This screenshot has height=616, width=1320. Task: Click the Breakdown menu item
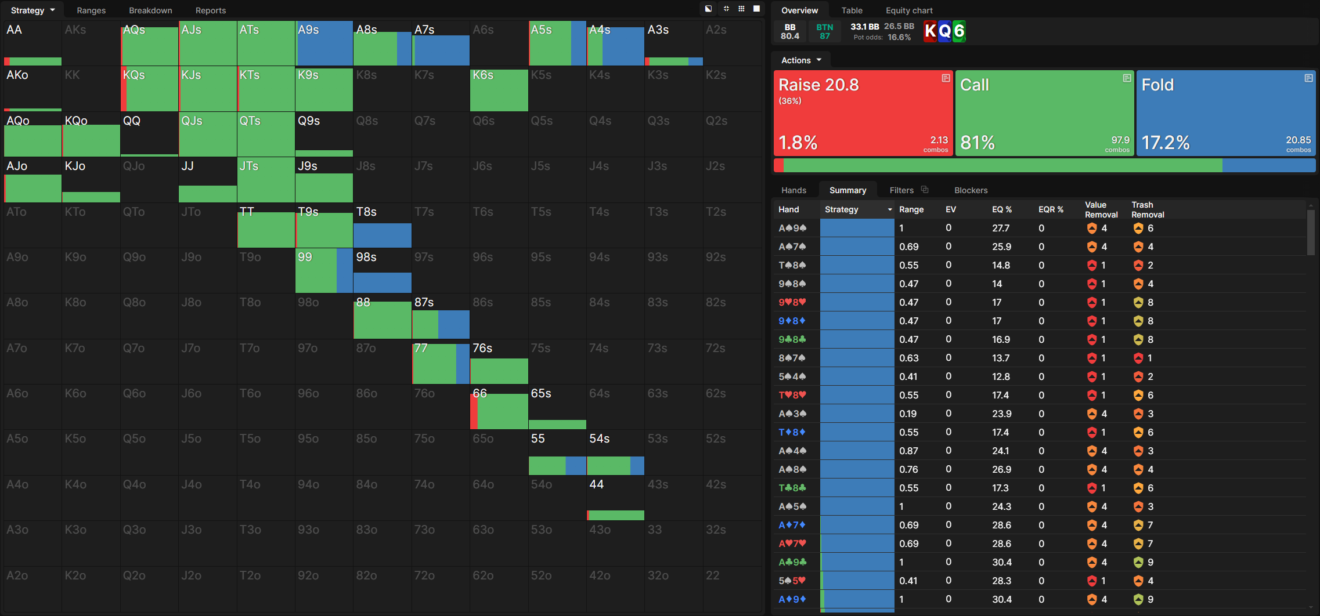point(150,10)
